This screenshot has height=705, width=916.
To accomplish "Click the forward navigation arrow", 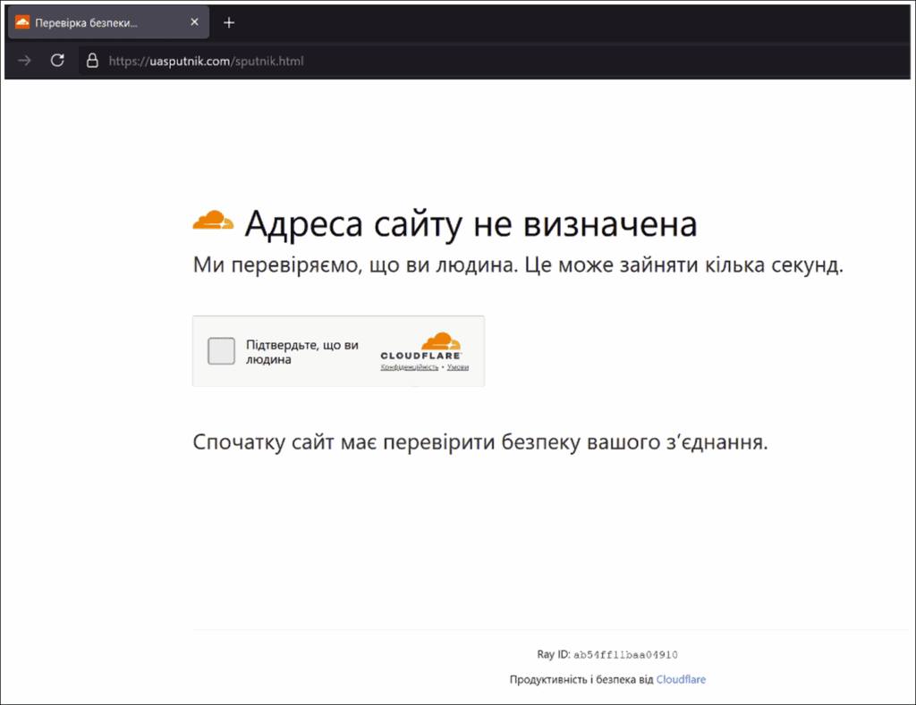I will point(24,60).
